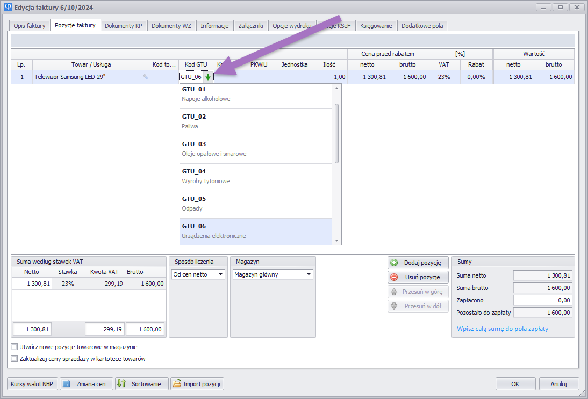
Task: Click the application logo in title bar
Action: (x=8, y=8)
